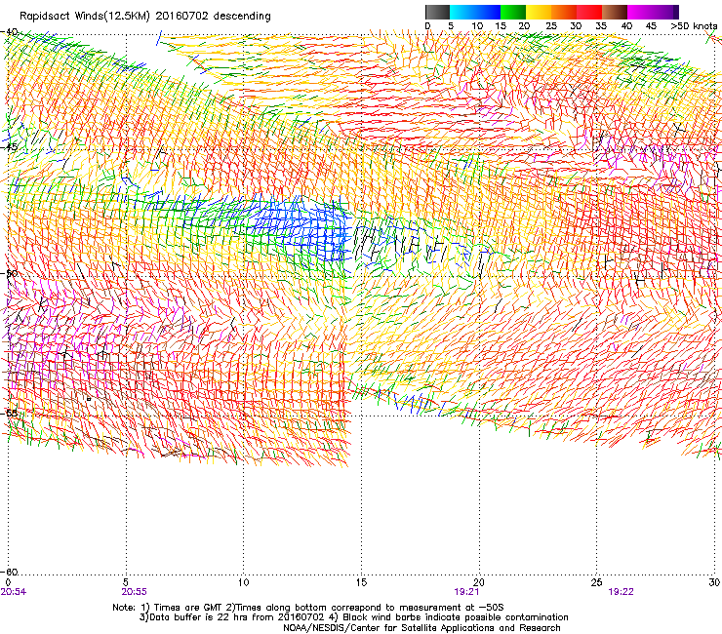Click the purple '20:55' time stamp
The height and width of the screenshot is (634, 722).
[x=134, y=592]
